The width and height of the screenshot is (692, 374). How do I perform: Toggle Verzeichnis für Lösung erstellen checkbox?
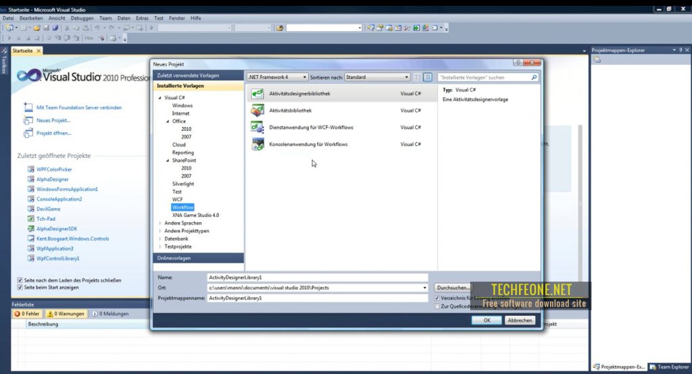[x=437, y=298]
